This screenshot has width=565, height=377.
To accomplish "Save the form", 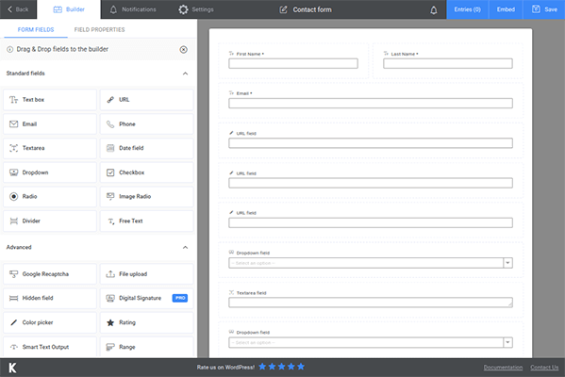I will (x=544, y=9).
